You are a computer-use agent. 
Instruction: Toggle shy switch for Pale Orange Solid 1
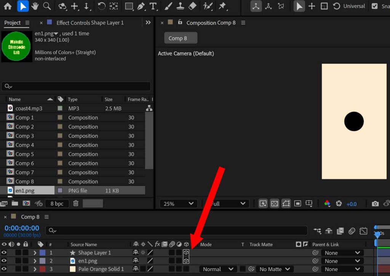(x=136, y=269)
